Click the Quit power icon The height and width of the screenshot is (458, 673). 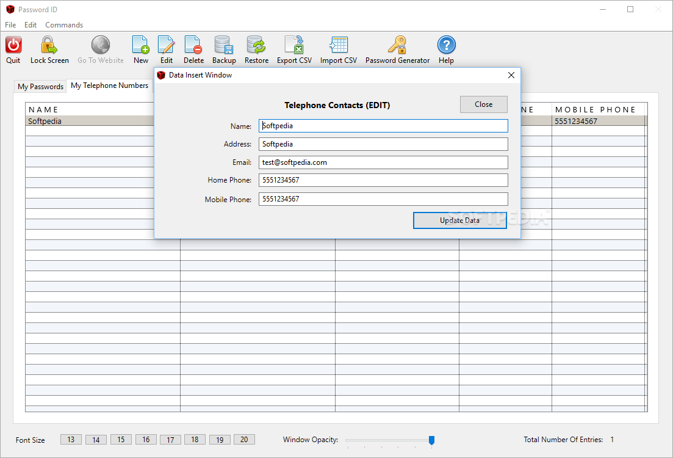click(x=13, y=45)
